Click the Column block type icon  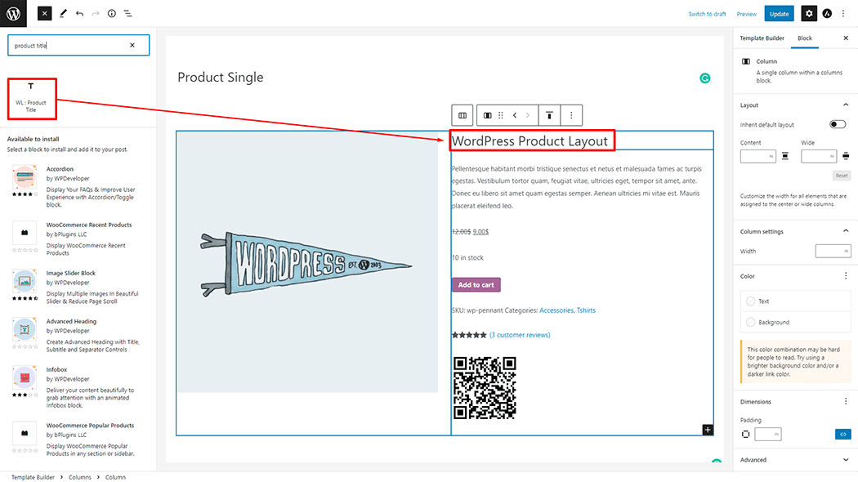coord(488,115)
